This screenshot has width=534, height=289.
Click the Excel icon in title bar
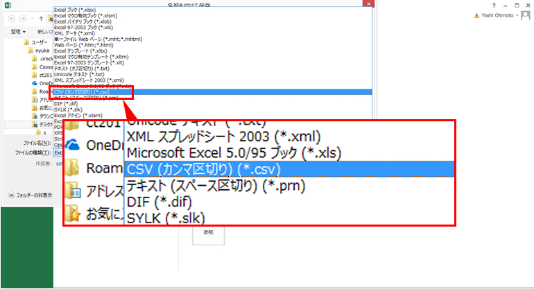(x=5, y=4)
